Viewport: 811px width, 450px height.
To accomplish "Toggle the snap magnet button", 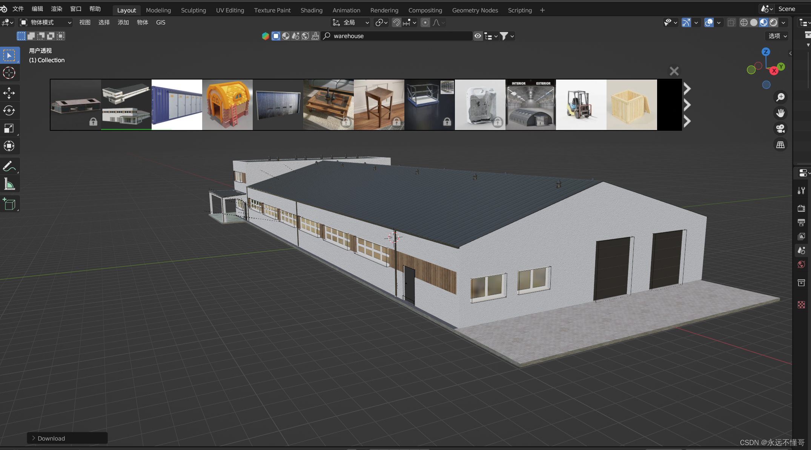I will tap(396, 23).
